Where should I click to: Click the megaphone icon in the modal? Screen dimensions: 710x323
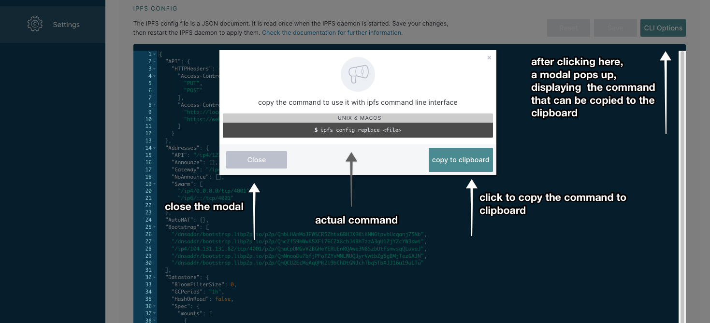pos(358,74)
